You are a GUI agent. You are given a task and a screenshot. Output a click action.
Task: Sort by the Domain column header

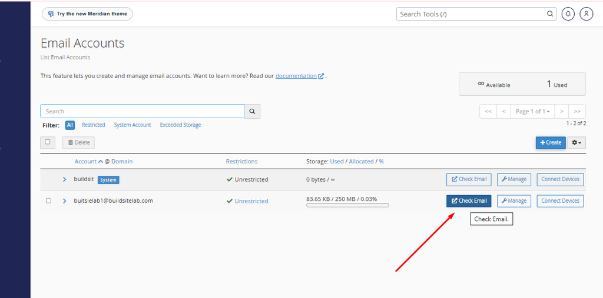pos(122,161)
